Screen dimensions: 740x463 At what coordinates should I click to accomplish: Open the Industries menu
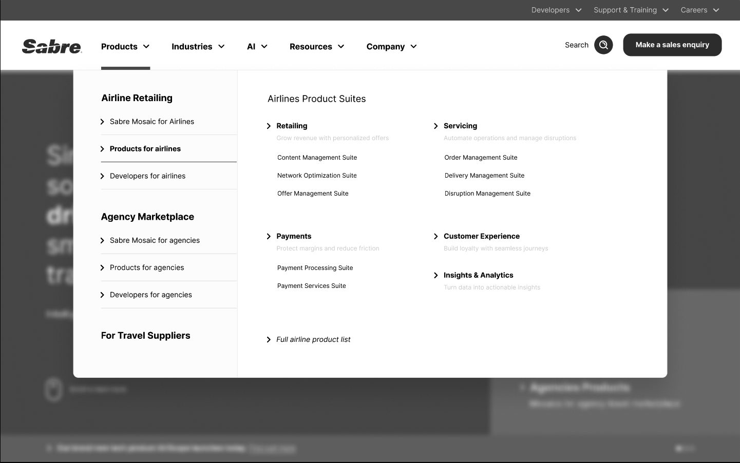click(x=198, y=47)
